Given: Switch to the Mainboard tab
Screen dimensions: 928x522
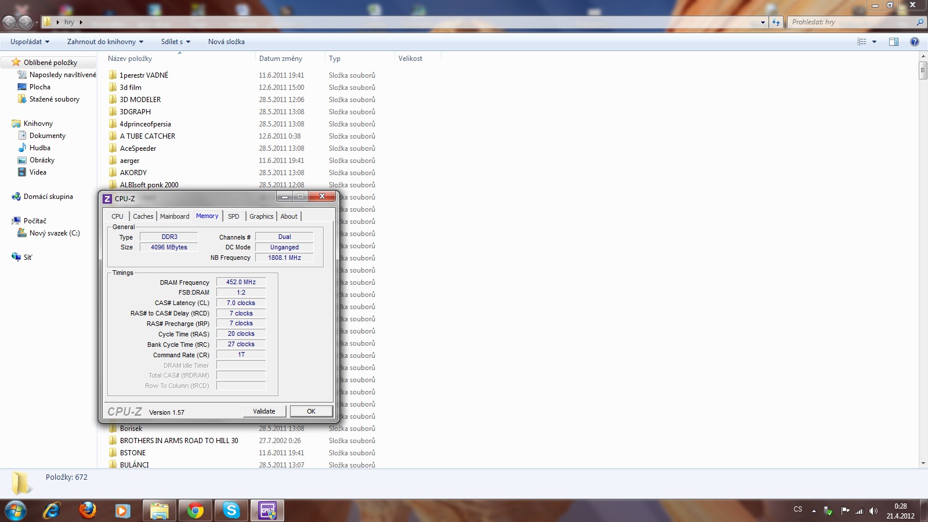Looking at the screenshot, I should [x=175, y=216].
